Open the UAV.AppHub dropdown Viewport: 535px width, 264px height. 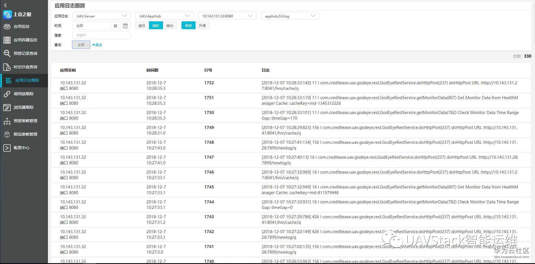[164, 16]
